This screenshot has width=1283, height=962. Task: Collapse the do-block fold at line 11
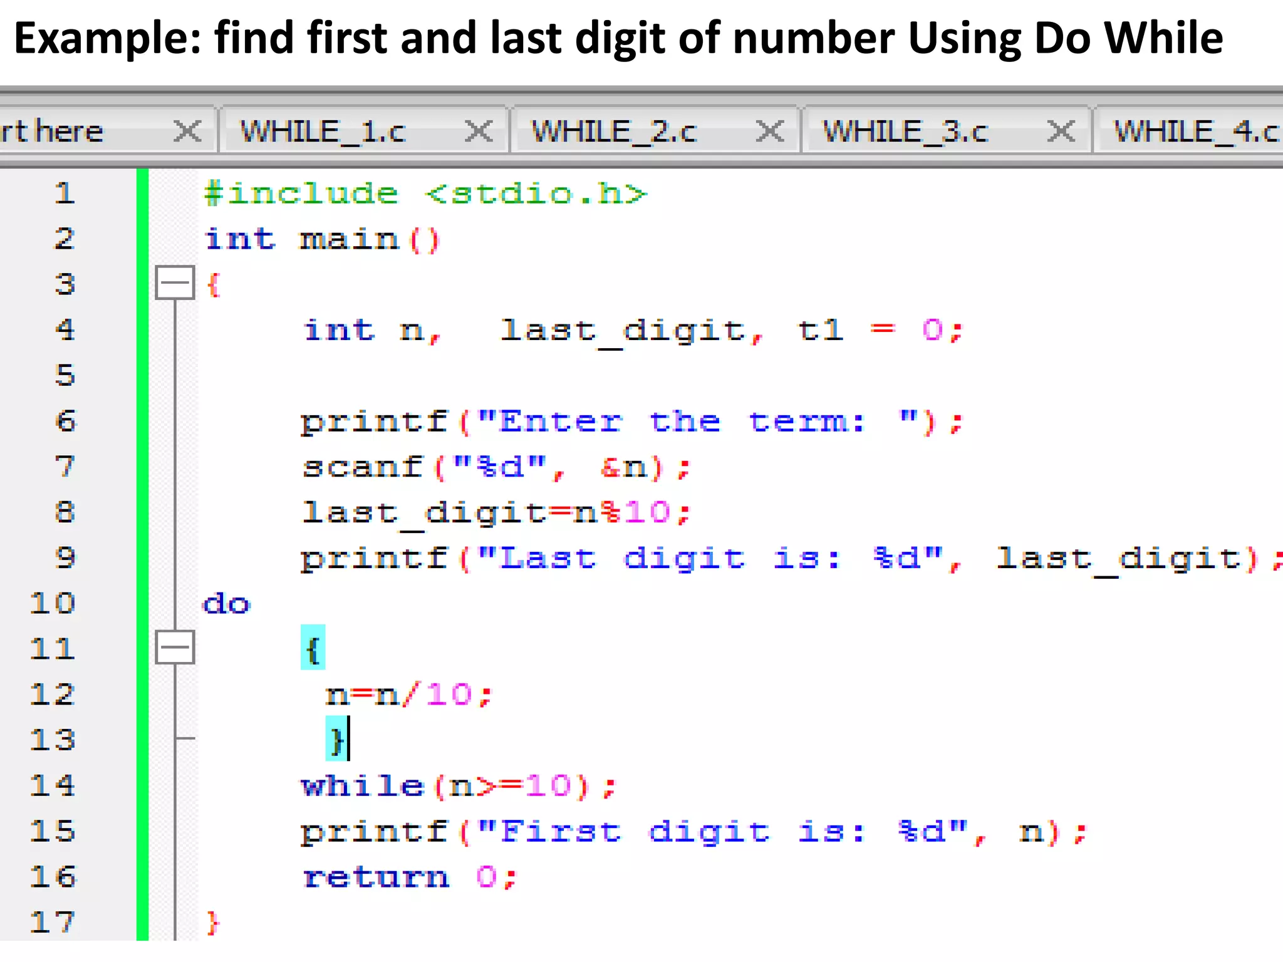click(x=175, y=647)
